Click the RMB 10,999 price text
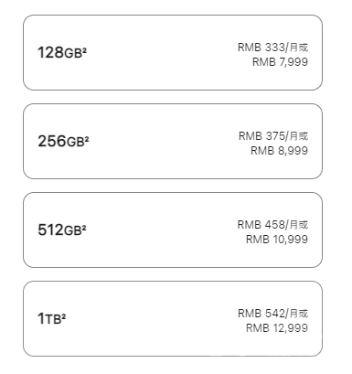This screenshot has height=374, width=352. pyautogui.click(x=277, y=240)
